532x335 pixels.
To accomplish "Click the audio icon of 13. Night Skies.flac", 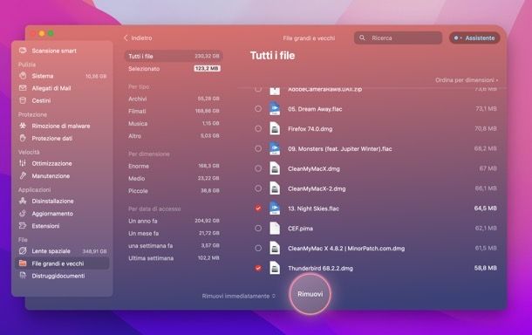I will pyautogui.click(x=275, y=208).
